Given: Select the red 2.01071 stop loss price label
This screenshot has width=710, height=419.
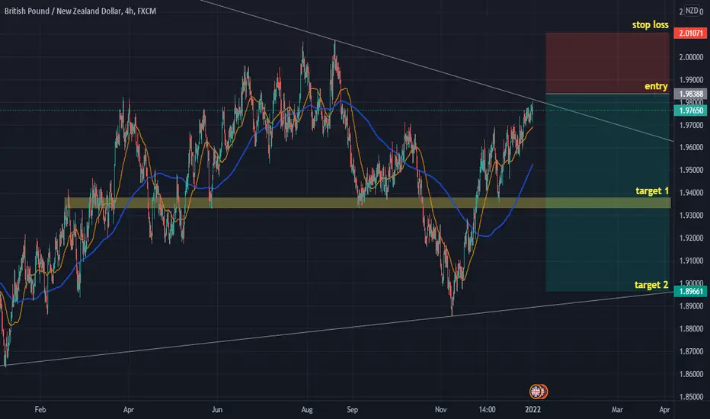Looking at the screenshot, I should click(690, 33).
